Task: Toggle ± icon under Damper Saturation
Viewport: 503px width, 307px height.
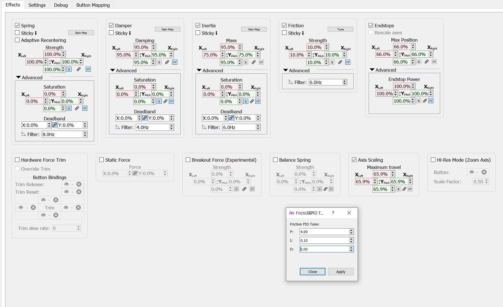Action: coord(159,101)
